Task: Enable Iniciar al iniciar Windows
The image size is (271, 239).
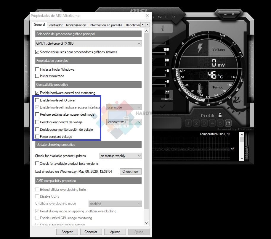Action: pyautogui.click(x=37, y=70)
